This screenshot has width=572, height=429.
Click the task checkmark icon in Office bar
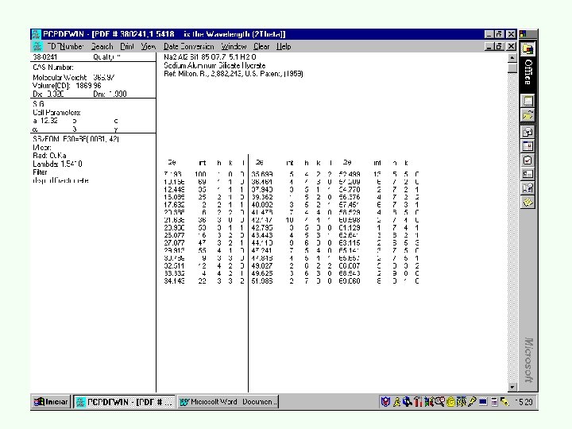pyautogui.click(x=528, y=160)
